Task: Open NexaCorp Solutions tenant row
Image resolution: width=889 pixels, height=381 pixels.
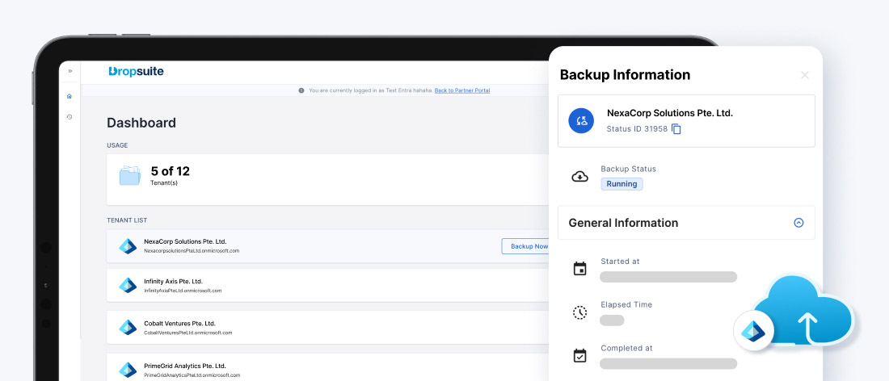Action: click(327, 246)
